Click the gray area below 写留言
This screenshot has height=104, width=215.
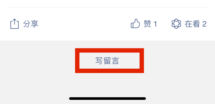(x=107, y=84)
